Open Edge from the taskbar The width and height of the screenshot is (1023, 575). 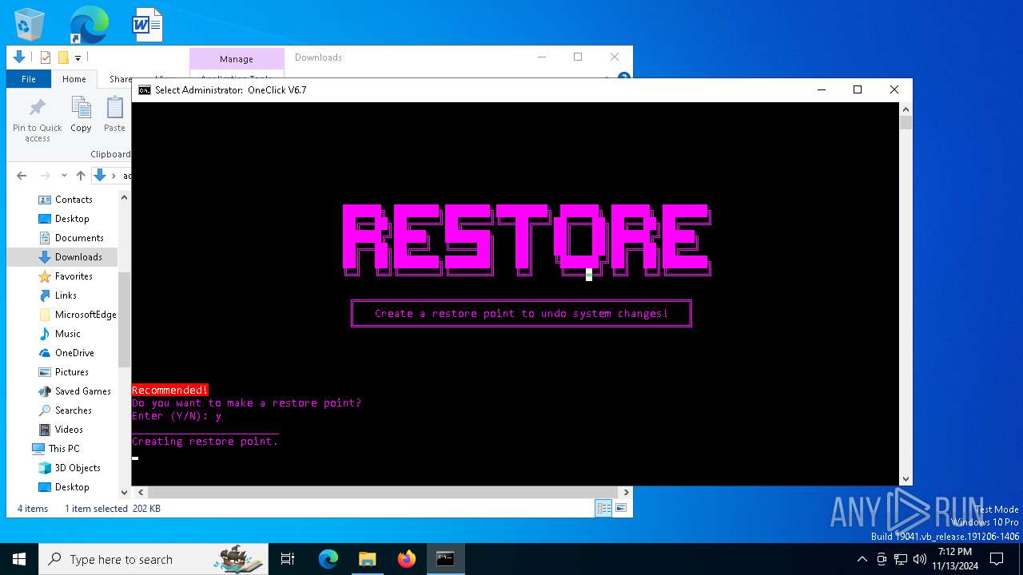point(328,559)
